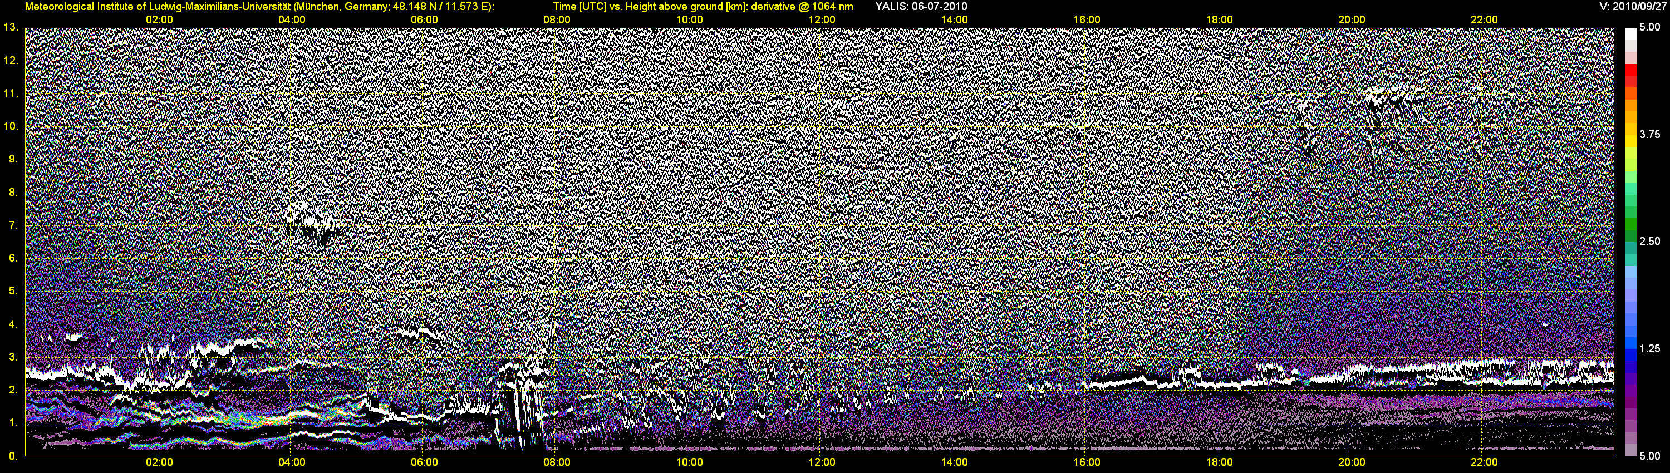Click the 7. km height axis label
The width and height of the screenshot is (1670, 473).
[13, 225]
